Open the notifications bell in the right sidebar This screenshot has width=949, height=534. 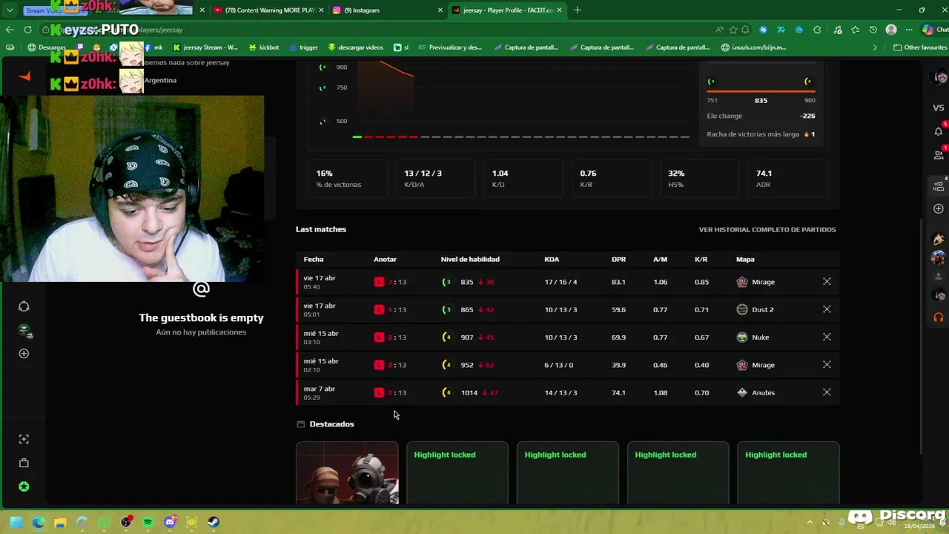(x=939, y=131)
